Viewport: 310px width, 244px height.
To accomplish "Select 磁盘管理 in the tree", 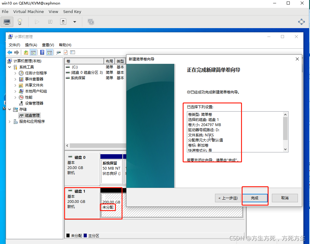I will coord(33,115).
